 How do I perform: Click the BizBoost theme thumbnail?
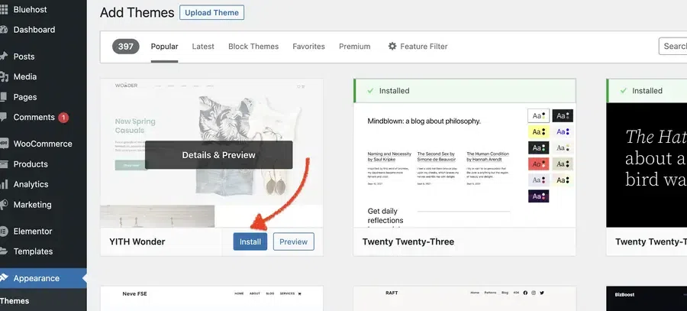click(647, 299)
